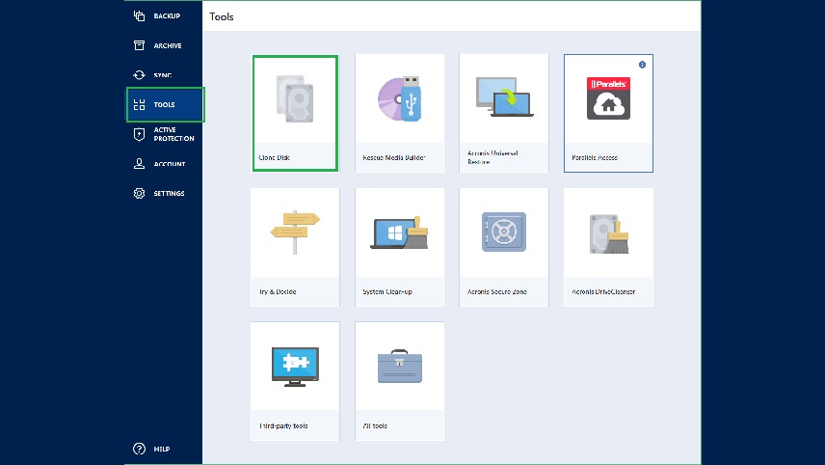
Task: Open the Archive section
Action: (x=164, y=45)
